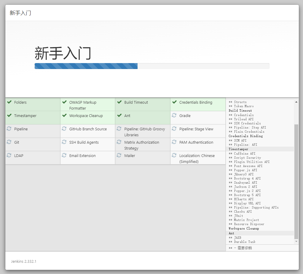The height and width of the screenshot is (274, 303).
Task: Select the Timestamper entry in the log panel
Action: [238, 149]
